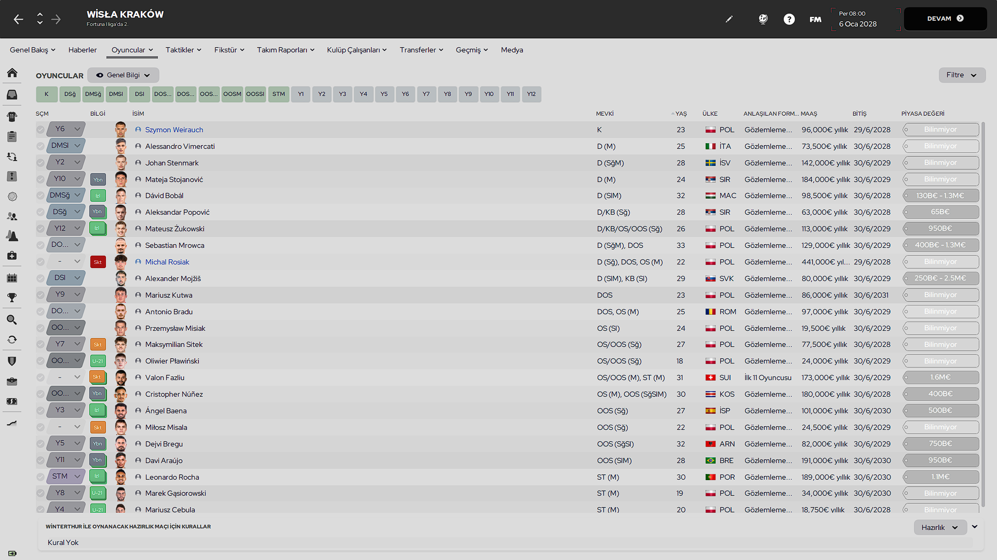Sort the table by YAŞ column
This screenshot has width=997, height=560.
pyautogui.click(x=680, y=114)
